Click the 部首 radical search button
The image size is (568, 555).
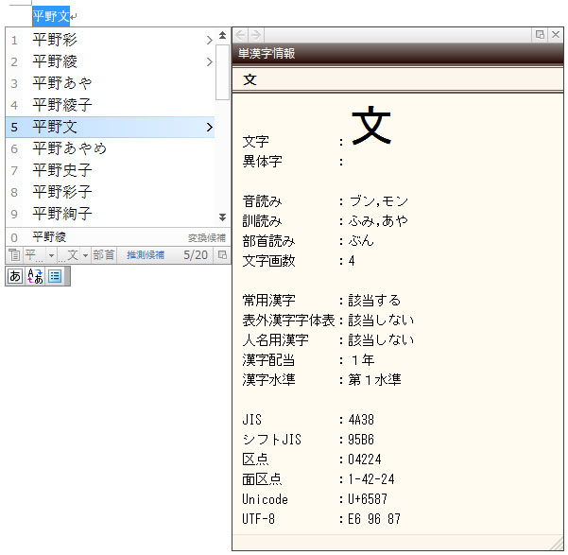click(104, 255)
